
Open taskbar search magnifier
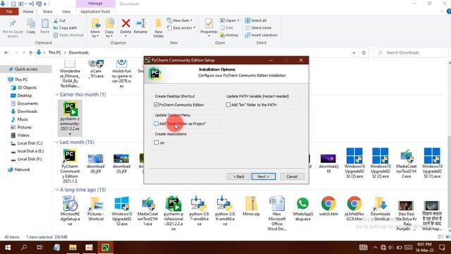pos(24,248)
